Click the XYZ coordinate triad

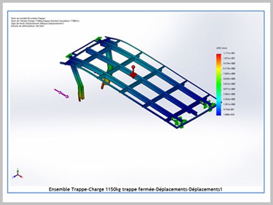click(x=17, y=174)
